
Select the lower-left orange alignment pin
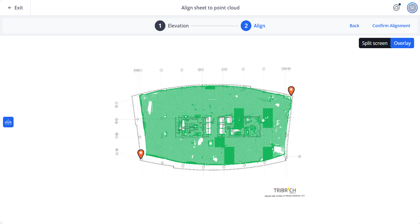pyautogui.click(x=141, y=153)
